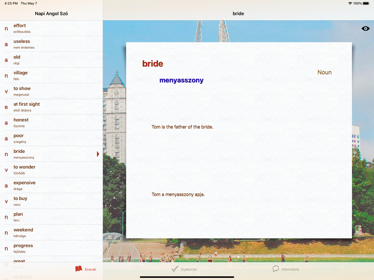Viewport: 374px width, 280px height.
Task: Click the red arrow on bride row
Action: [98, 154]
